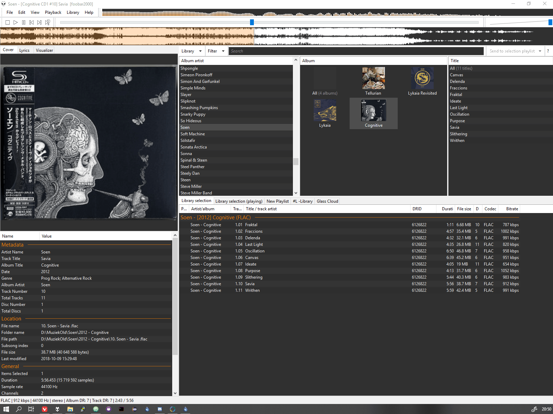Open the terminal icon in the taskbar
Image resolution: width=553 pixels, height=414 pixels.
click(121, 409)
